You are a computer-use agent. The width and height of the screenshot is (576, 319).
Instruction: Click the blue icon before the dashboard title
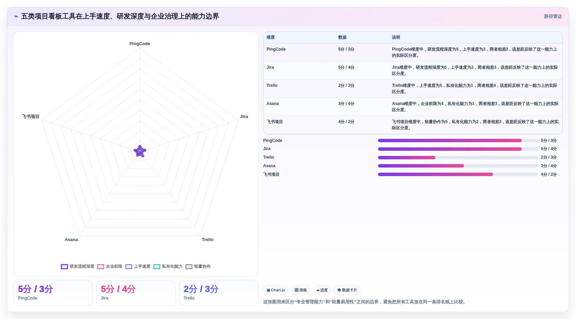[16, 16]
